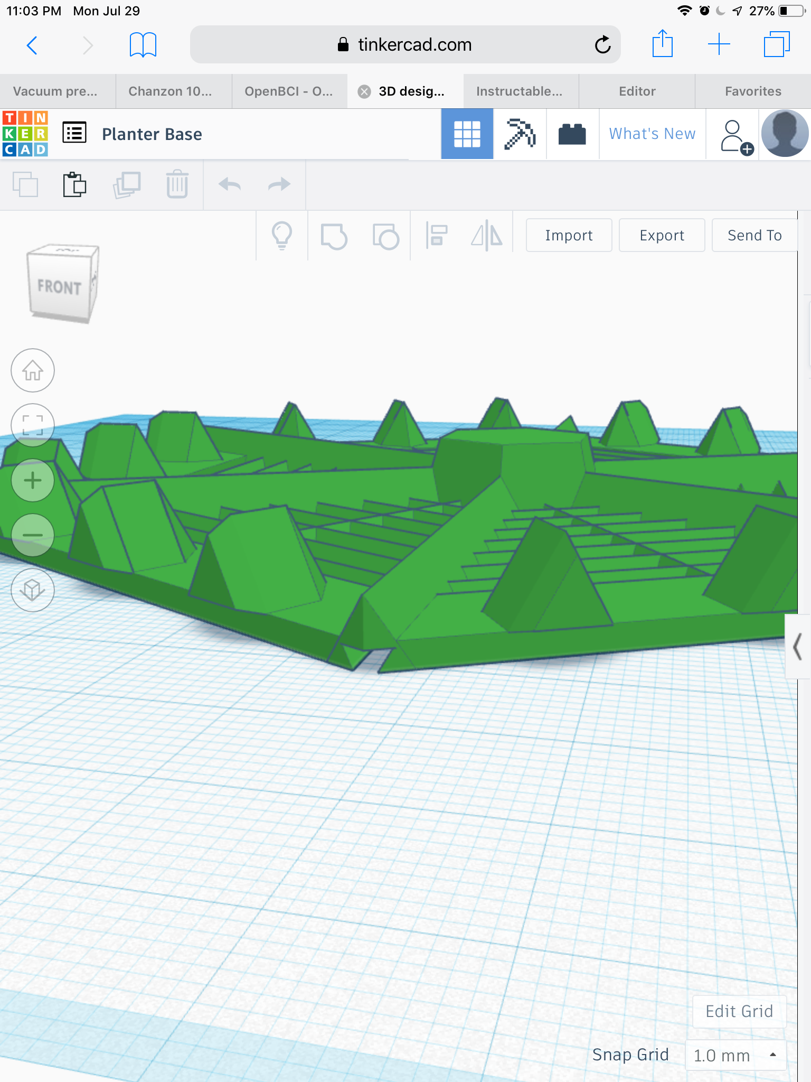The width and height of the screenshot is (811, 1082).
Task: Click the Copy tool
Action: (x=25, y=184)
